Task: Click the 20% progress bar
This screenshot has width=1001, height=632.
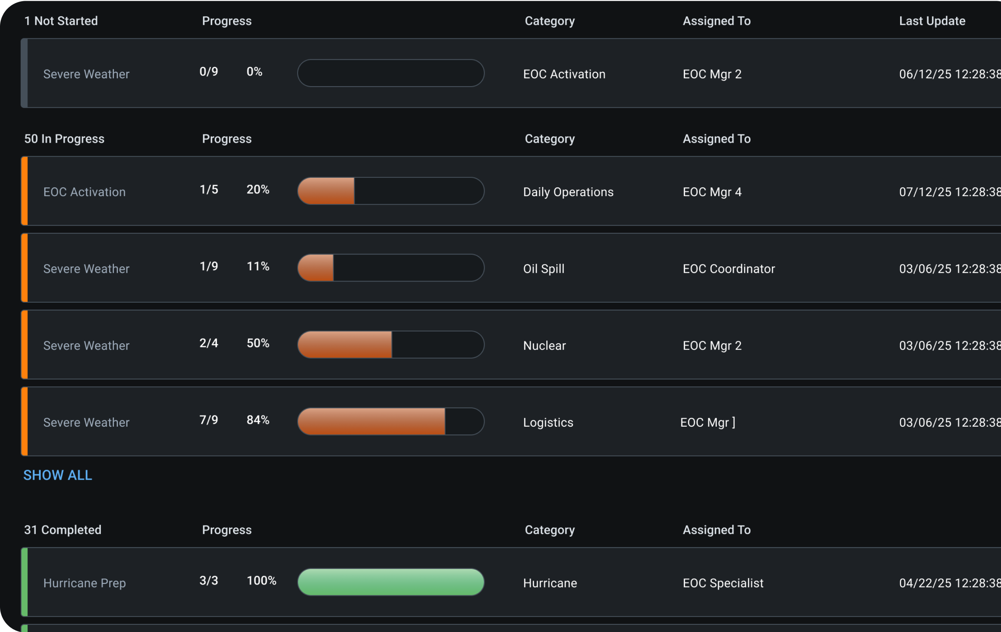Action: pos(391,191)
